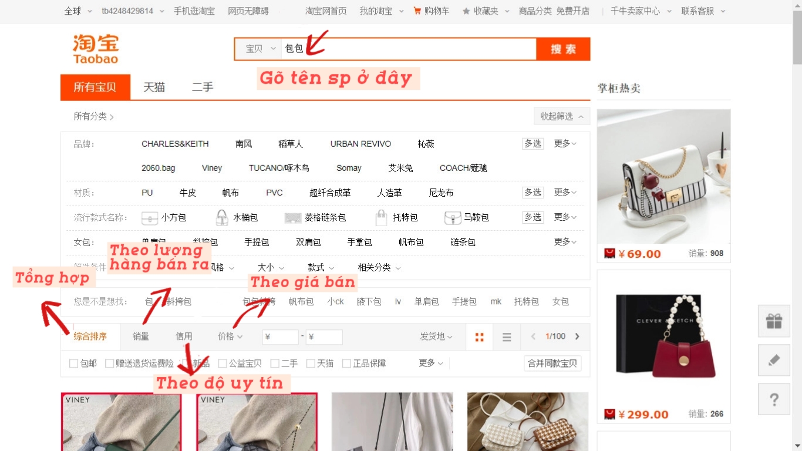Open the 大小 size filter dropdown
The image size is (802, 451).
271,267
